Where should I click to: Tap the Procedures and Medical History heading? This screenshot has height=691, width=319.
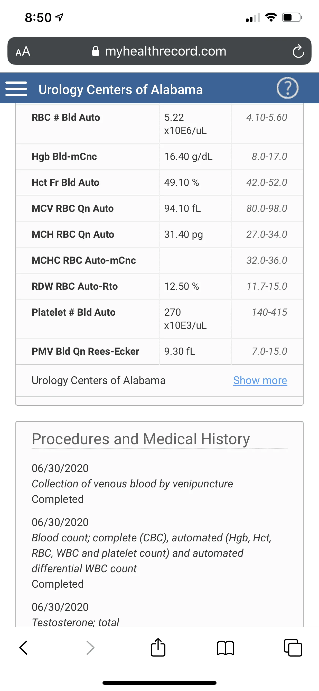pos(141,439)
